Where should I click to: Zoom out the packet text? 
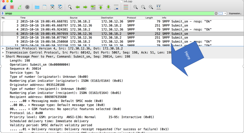point(143,7)
